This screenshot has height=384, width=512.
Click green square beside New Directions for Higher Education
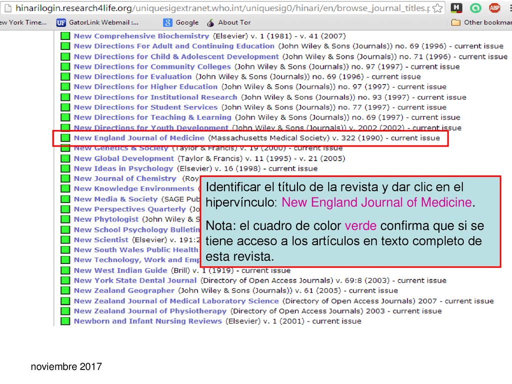(65, 87)
